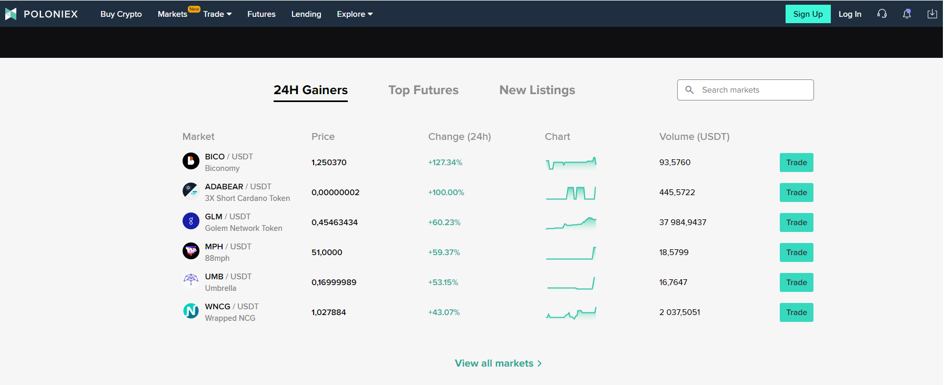Click the UMB price sparkline chart
The width and height of the screenshot is (945, 385).
pos(571,283)
